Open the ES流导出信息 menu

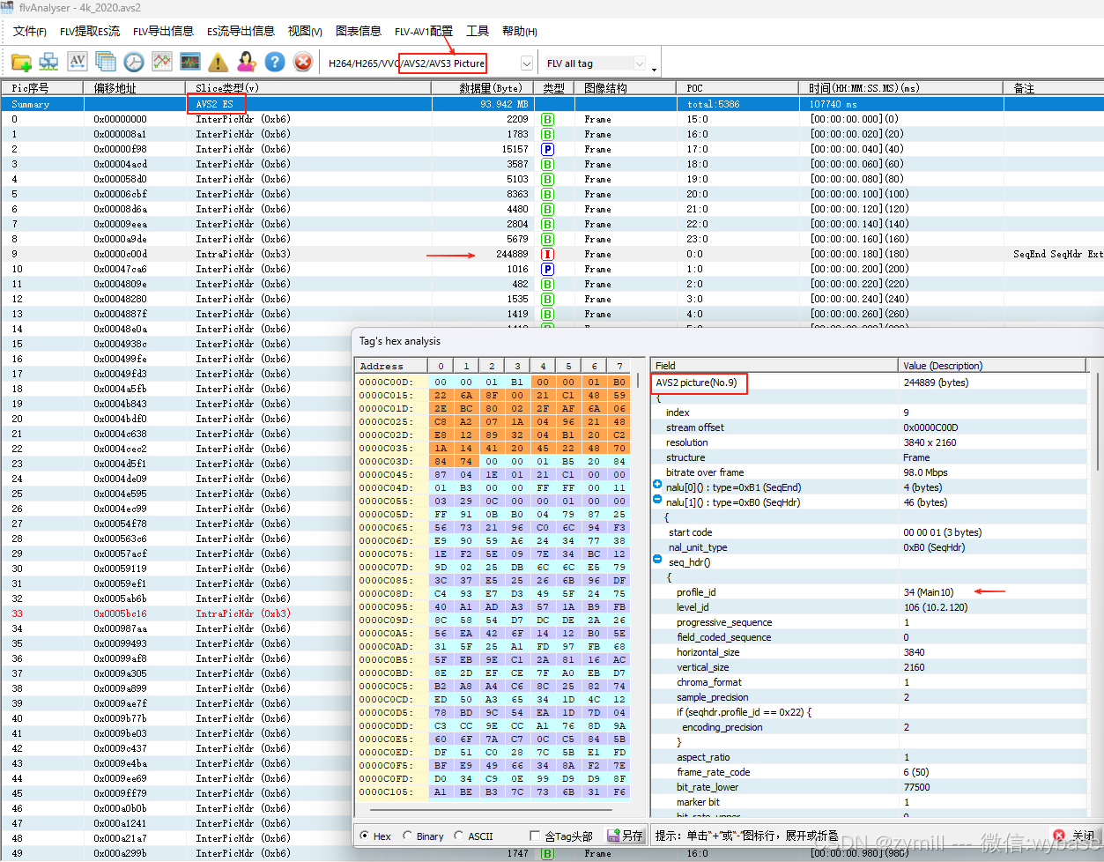click(241, 31)
